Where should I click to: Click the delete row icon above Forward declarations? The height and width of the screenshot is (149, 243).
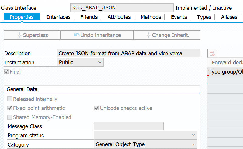(212, 53)
